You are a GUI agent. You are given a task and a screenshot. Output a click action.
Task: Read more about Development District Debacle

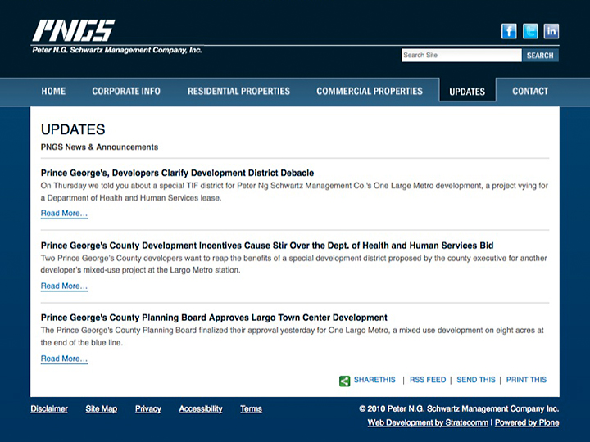pyautogui.click(x=64, y=214)
